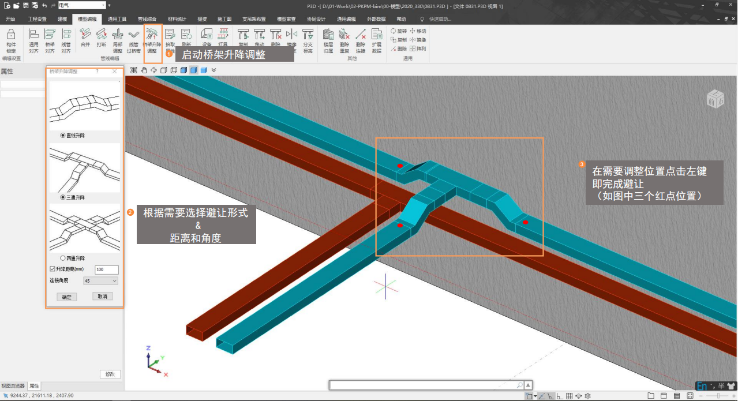Open the 构件锁定 lock tool
The height and width of the screenshot is (401, 738).
[11, 39]
